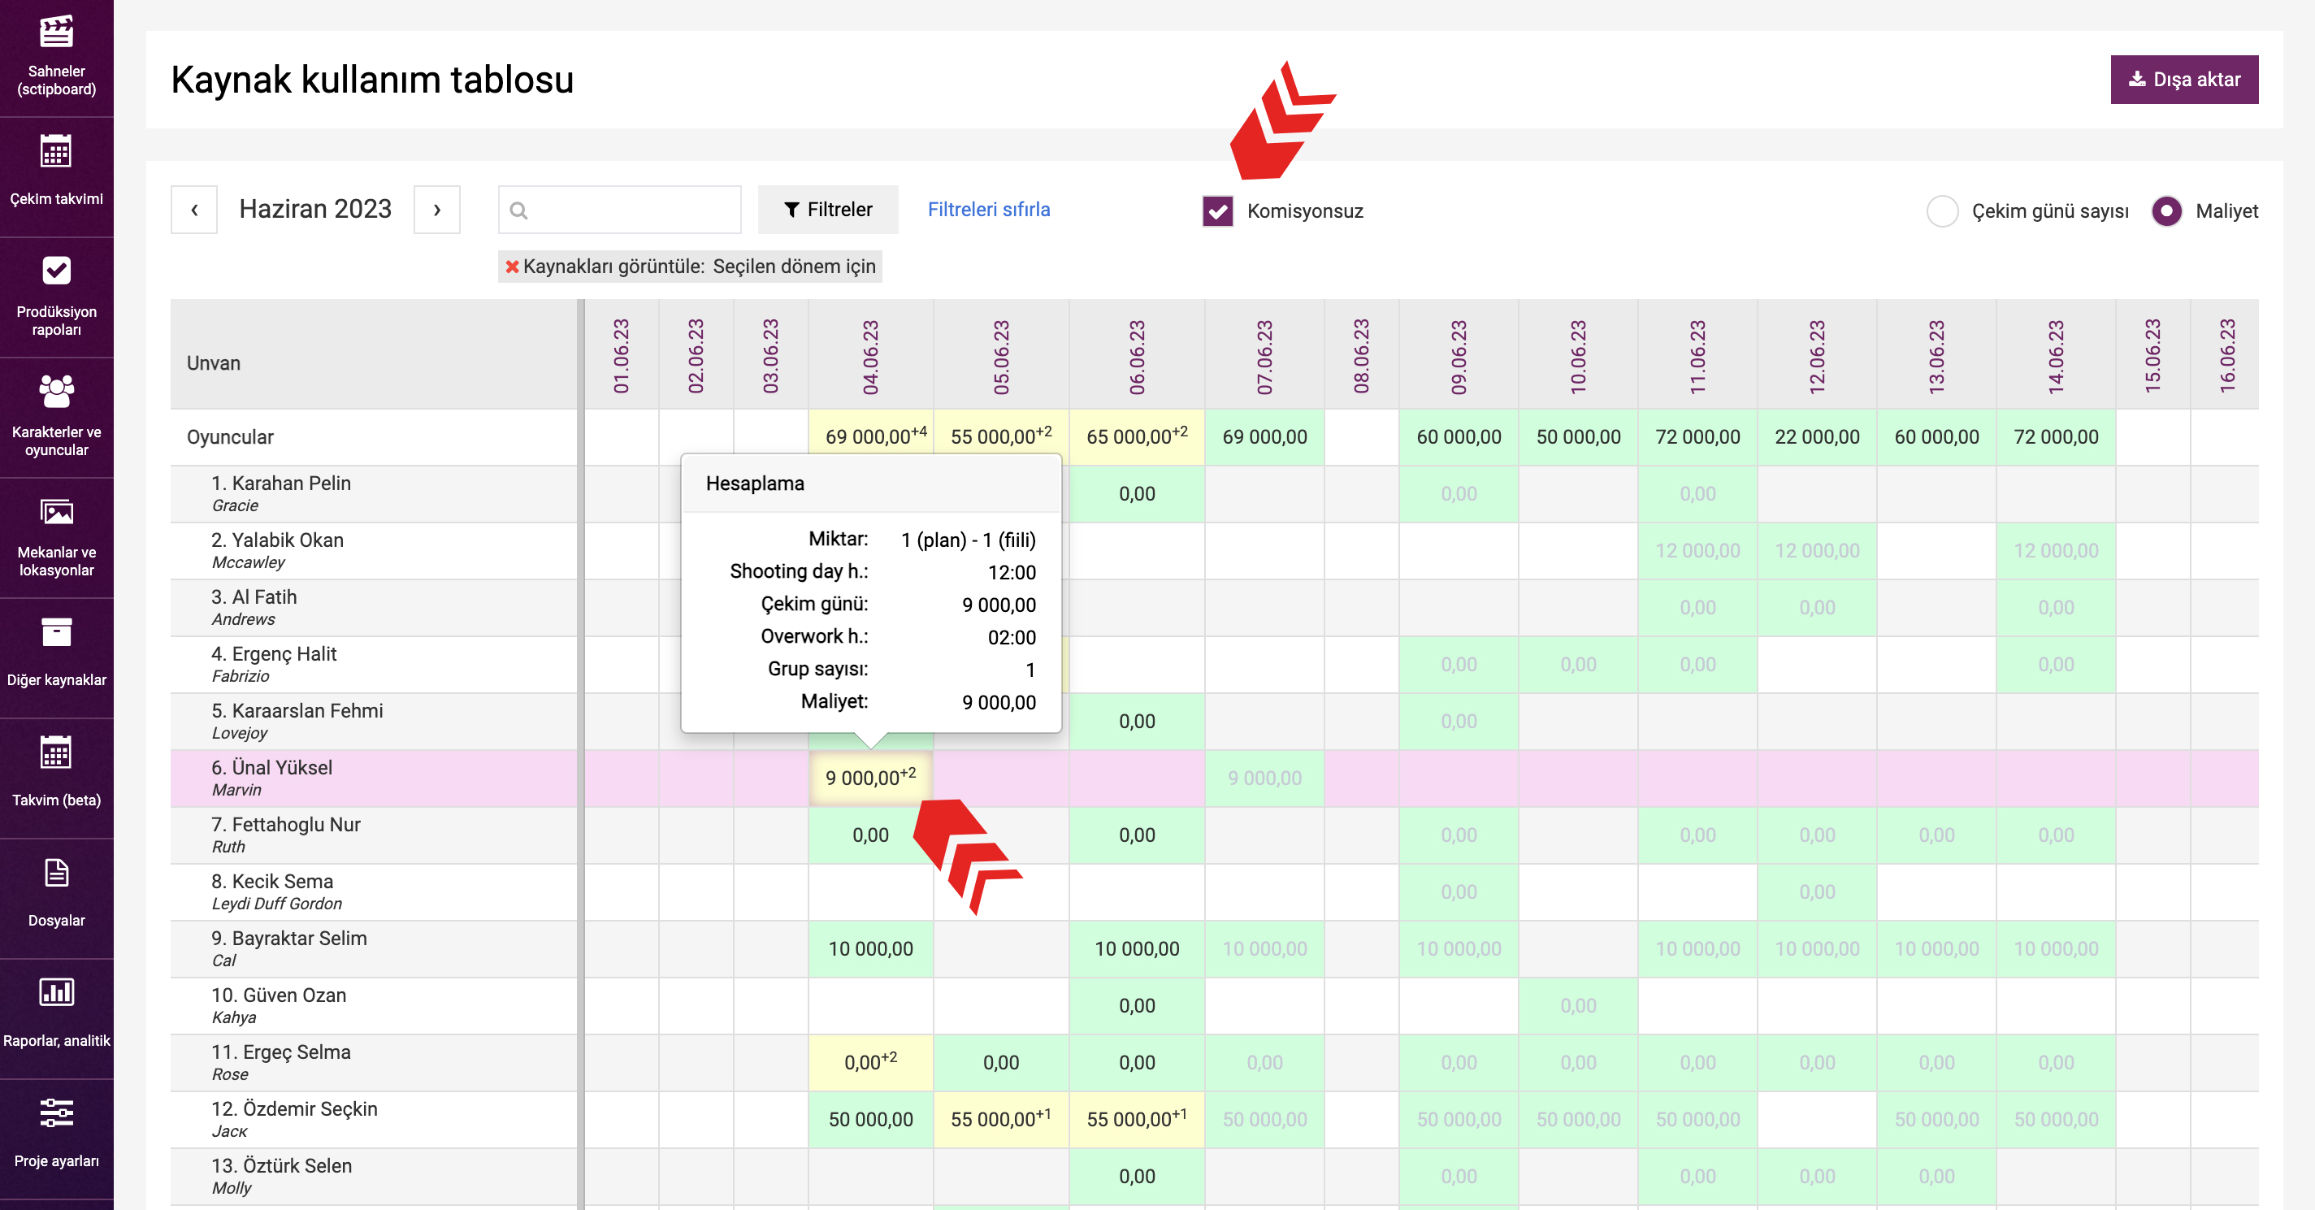The image size is (2315, 1210).
Task: Click Ünal Yüksel 9 000,00 cell on 07.06.23
Action: coord(1264,778)
